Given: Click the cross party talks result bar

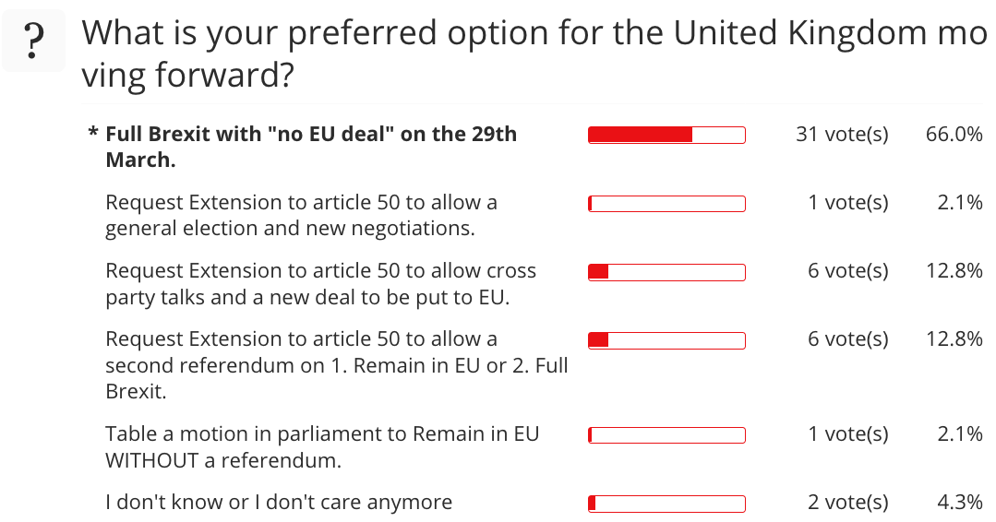Looking at the screenshot, I should click(x=666, y=272).
